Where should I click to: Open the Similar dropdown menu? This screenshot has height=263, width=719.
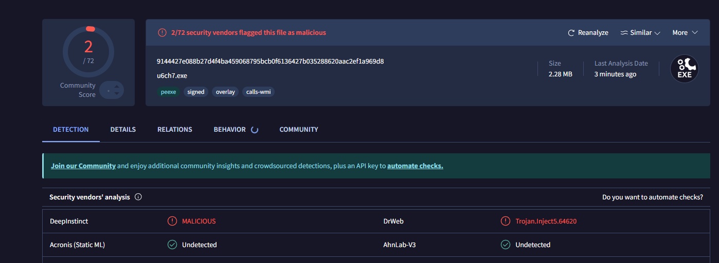pyautogui.click(x=640, y=33)
